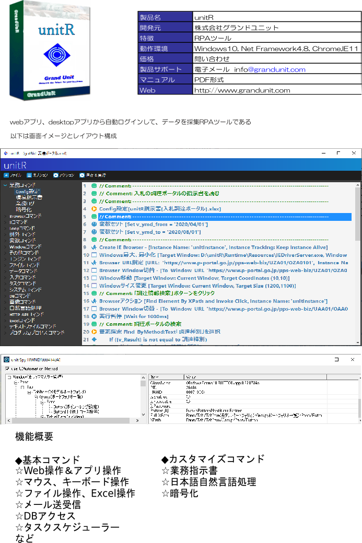The width and height of the screenshot is (362, 543).
Task: Select Config設定 command in tree
Action: pos(28,192)
